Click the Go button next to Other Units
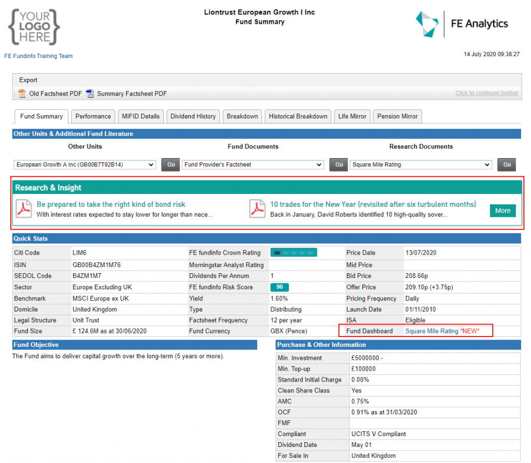The image size is (531, 463). tap(171, 164)
